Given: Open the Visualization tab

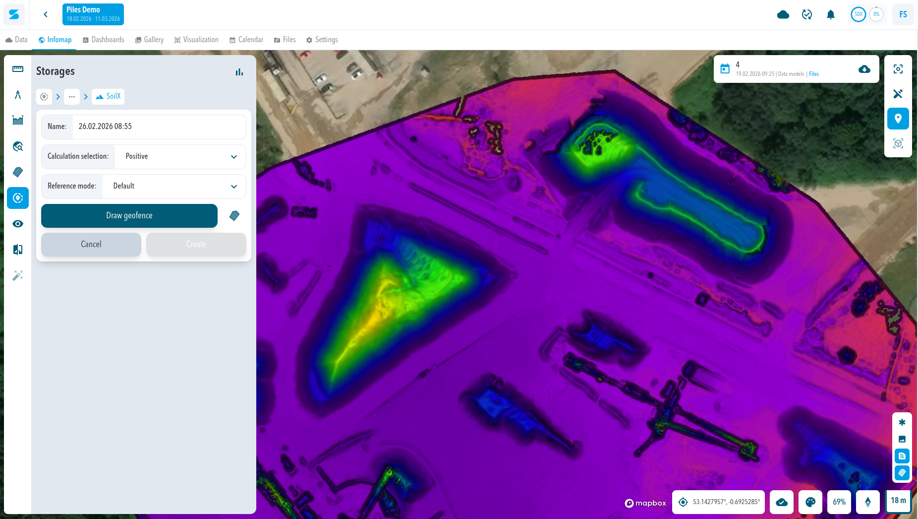Looking at the screenshot, I should [x=196, y=40].
